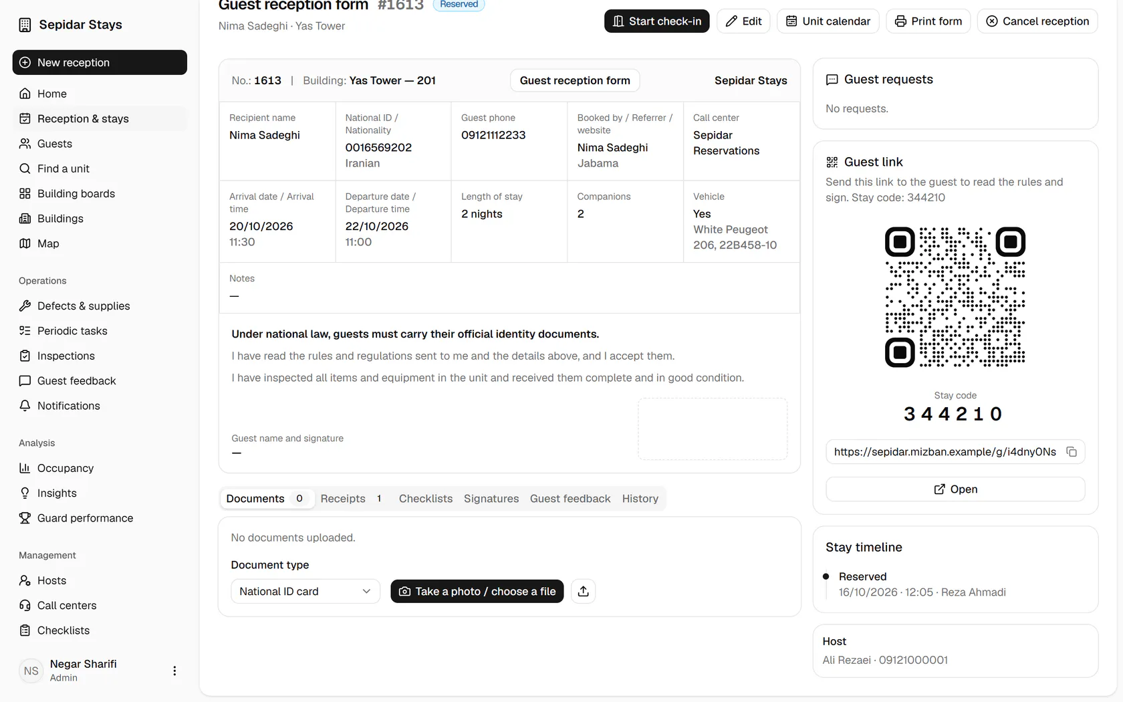
Task: Open user menu next to Negar Sharifi
Action: pos(174,671)
